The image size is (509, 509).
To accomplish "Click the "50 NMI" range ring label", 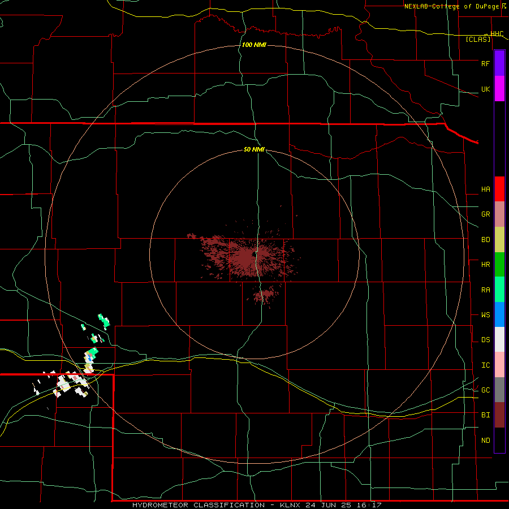I will (x=254, y=149).
